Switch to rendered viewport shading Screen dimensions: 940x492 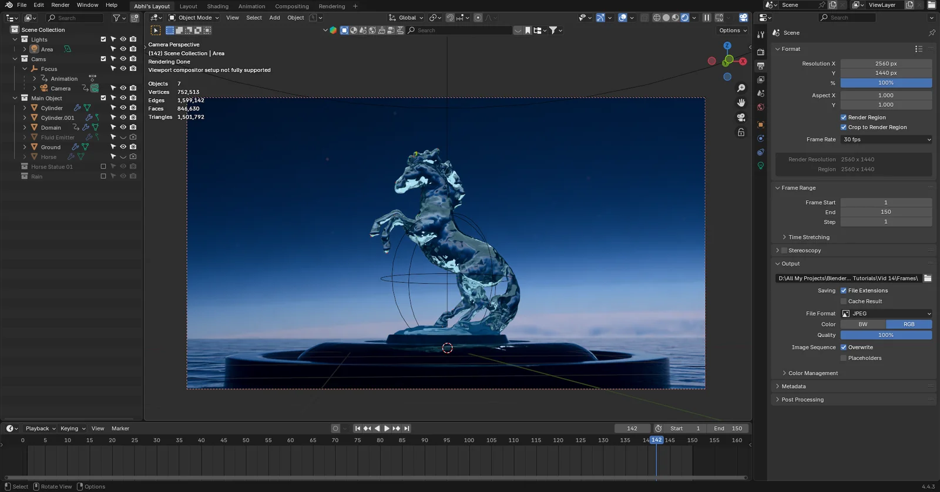click(685, 18)
